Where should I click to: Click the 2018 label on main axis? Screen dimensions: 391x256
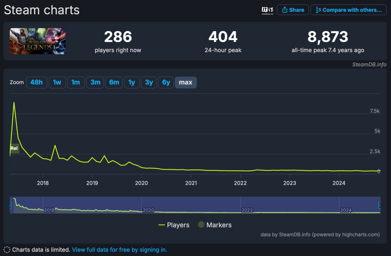(x=43, y=183)
